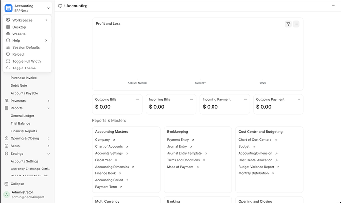Screen dimensions: 341x203
Task: Click the Administrator avatar icon
Action: pos(6,194)
